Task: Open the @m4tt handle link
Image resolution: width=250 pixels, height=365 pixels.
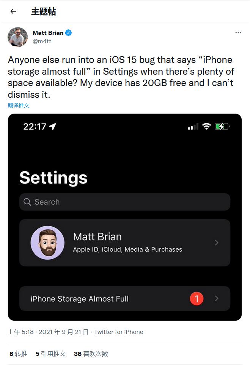Action: click(x=42, y=41)
